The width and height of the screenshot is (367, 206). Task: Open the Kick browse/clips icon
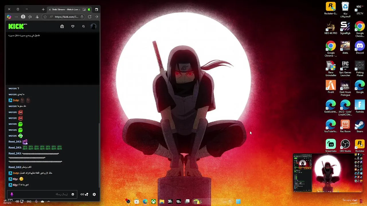62,26
